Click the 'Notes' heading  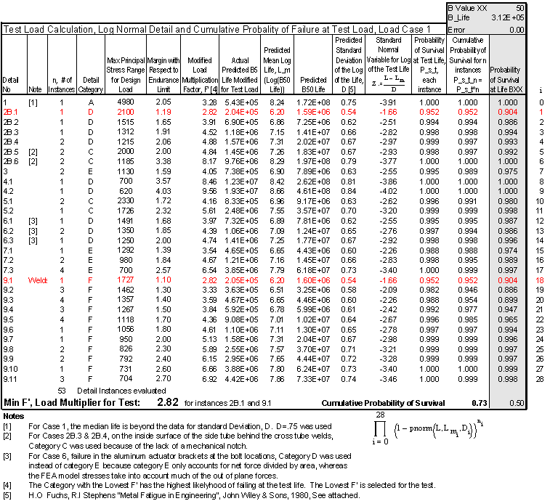pyautogui.click(x=14, y=416)
